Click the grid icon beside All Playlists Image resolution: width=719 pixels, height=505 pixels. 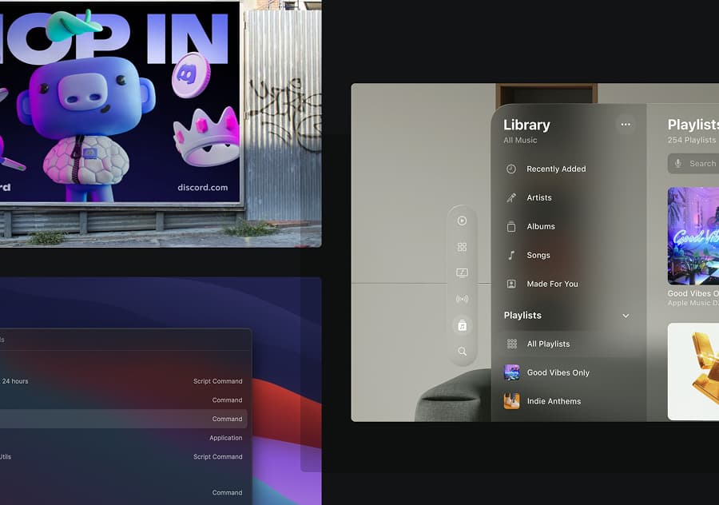[512, 344]
